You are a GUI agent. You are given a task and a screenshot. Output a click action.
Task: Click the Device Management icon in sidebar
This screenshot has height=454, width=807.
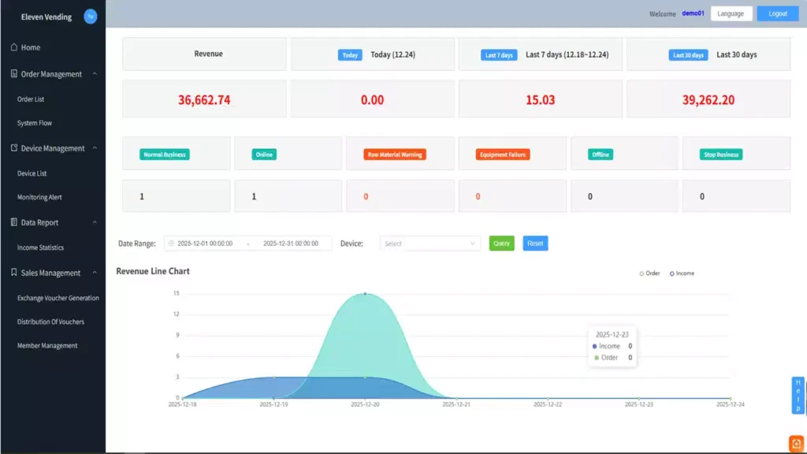click(14, 148)
